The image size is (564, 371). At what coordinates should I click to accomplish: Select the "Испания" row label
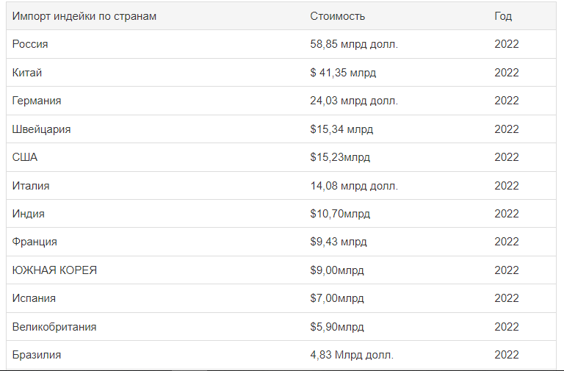(34, 298)
